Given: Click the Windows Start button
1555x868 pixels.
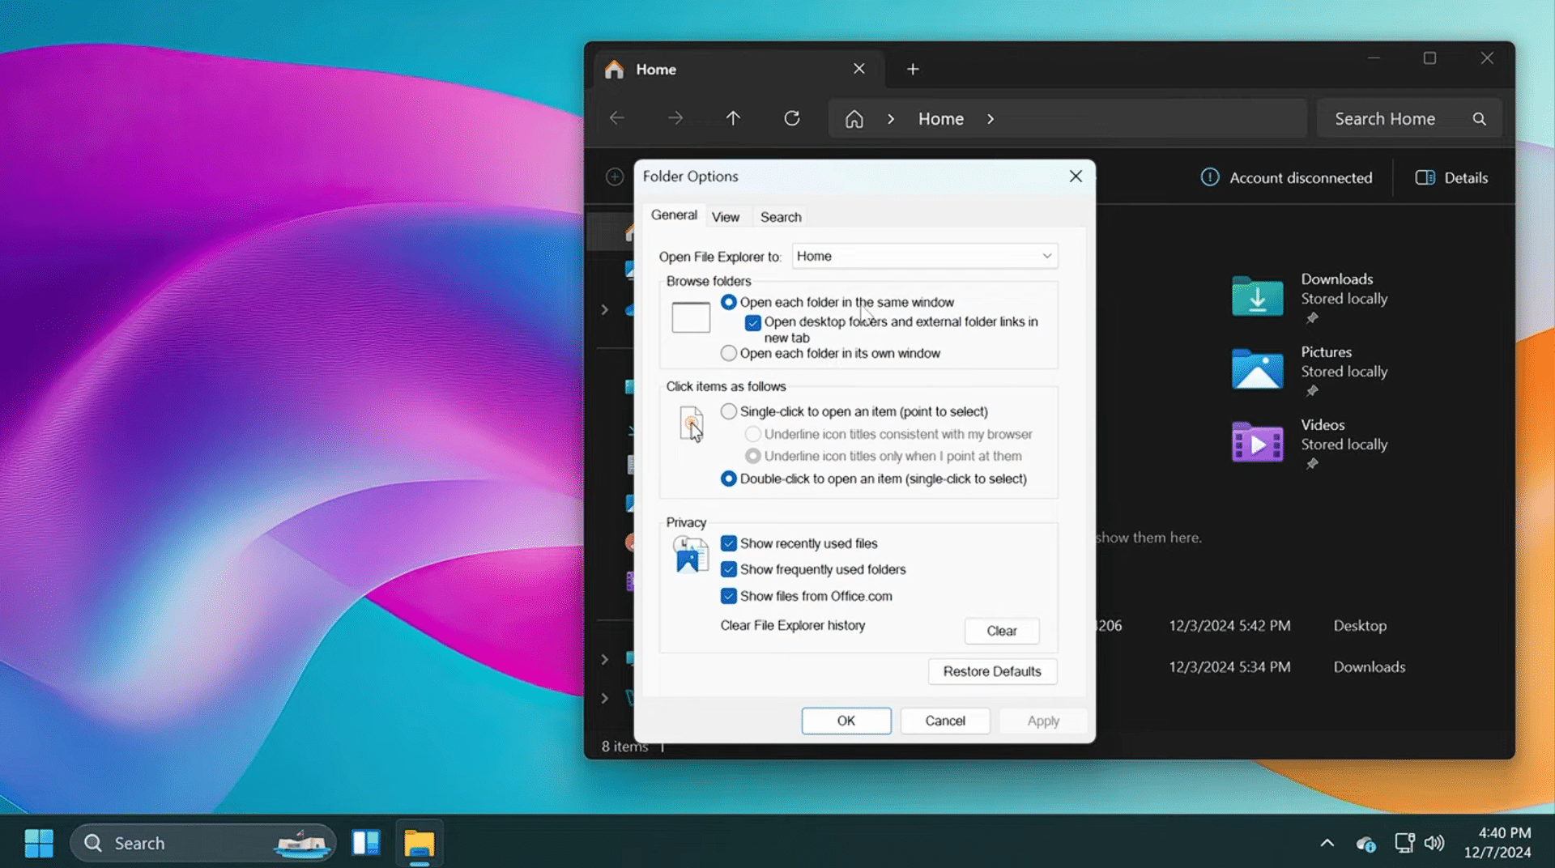Looking at the screenshot, I should [39, 843].
